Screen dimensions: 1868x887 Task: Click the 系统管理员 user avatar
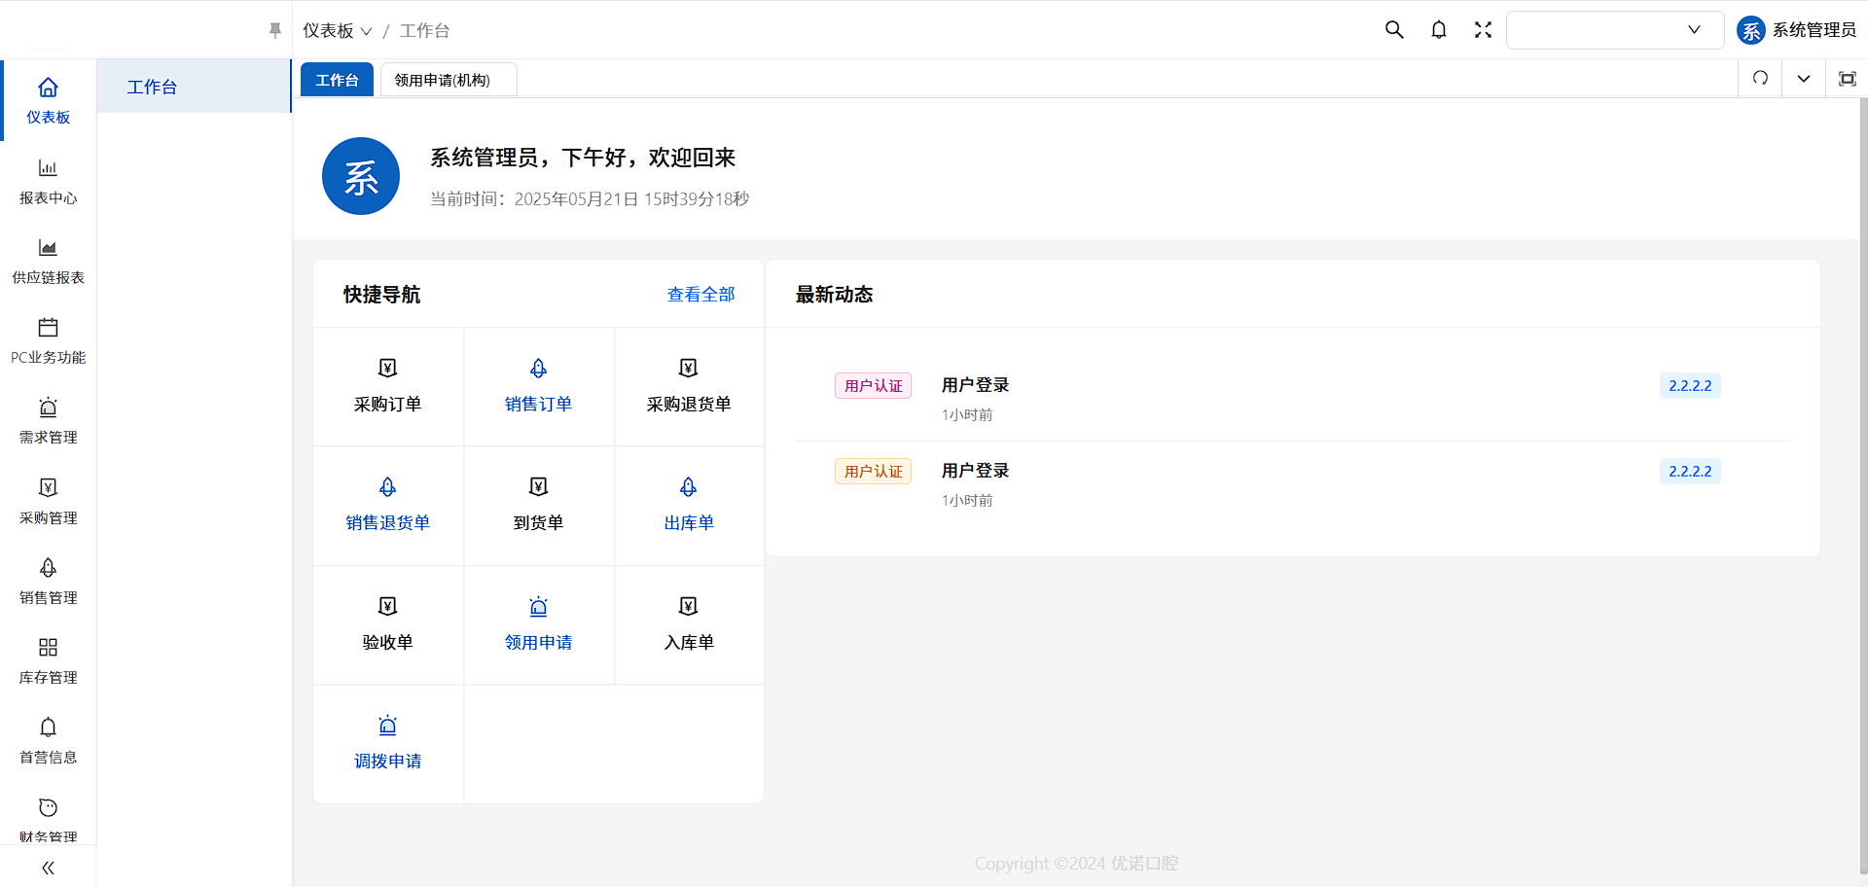(x=1751, y=30)
